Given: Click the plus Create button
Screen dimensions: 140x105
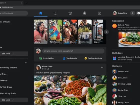Looking at the screenshot, I should pyautogui.click(x=132, y=13).
